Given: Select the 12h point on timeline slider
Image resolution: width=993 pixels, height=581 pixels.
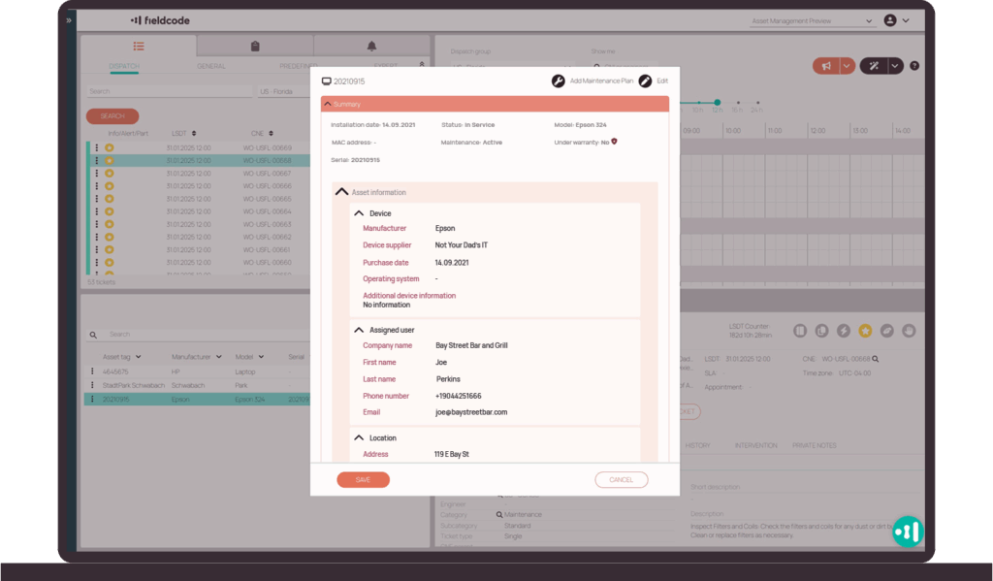Looking at the screenshot, I should click(718, 102).
